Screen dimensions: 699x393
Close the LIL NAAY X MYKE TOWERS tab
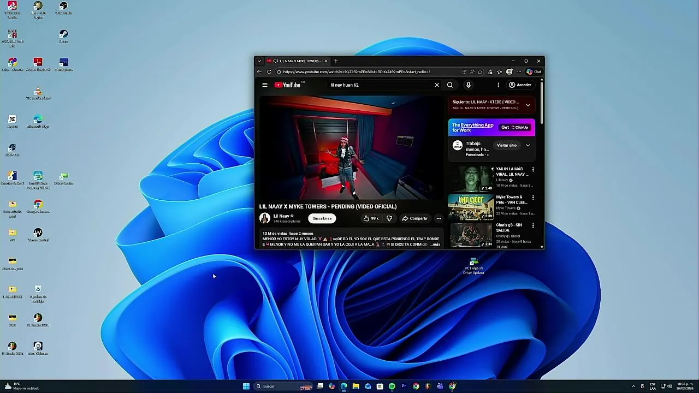pyautogui.click(x=327, y=61)
